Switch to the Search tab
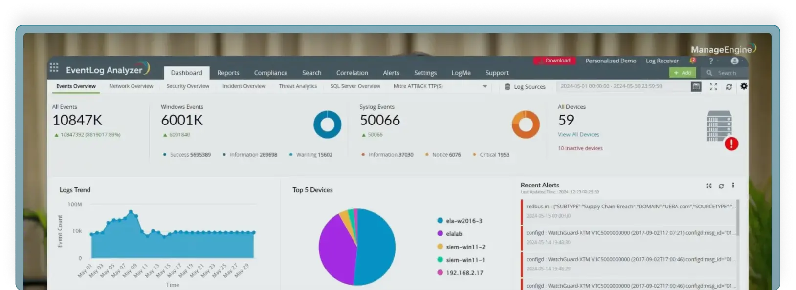This screenshot has height=290, width=796. [311, 73]
